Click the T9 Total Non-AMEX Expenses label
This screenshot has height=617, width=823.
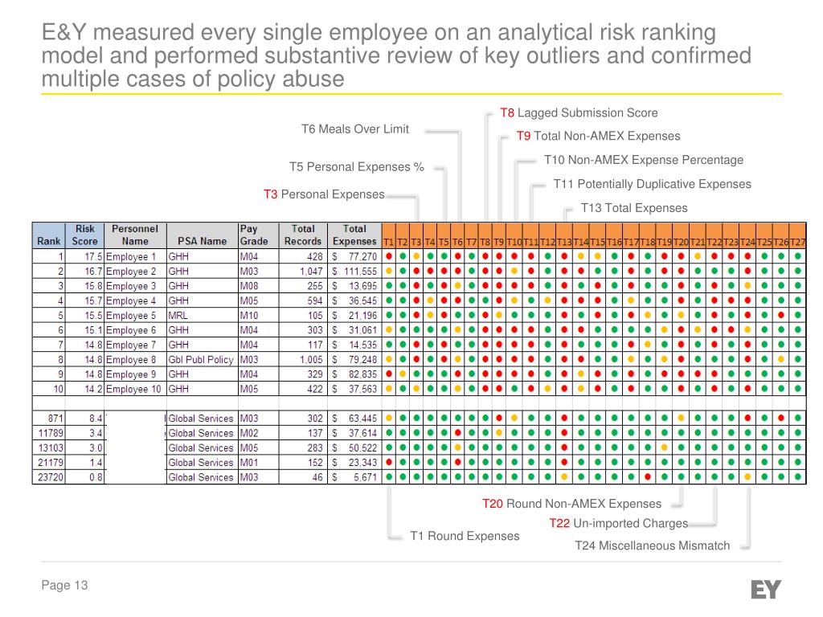tap(598, 136)
